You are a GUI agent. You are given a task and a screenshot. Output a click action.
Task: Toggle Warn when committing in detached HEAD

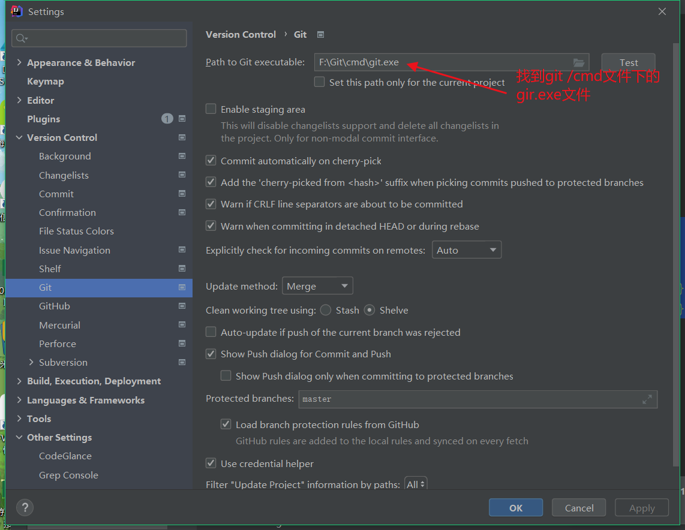[211, 225]
